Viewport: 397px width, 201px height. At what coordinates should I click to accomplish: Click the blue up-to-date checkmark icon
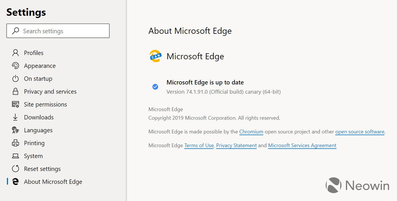coord(155,87)
